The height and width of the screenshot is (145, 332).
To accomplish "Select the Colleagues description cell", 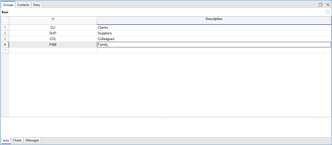I will (214, 39).
